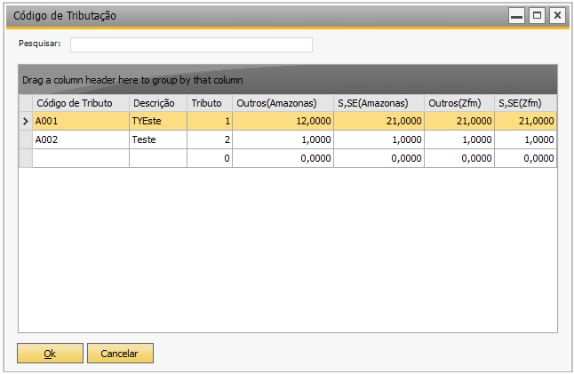The image size is (574, 374).
Task: Click the S,SE(Amazonas) column header
Action: click(x=379, y=103)
